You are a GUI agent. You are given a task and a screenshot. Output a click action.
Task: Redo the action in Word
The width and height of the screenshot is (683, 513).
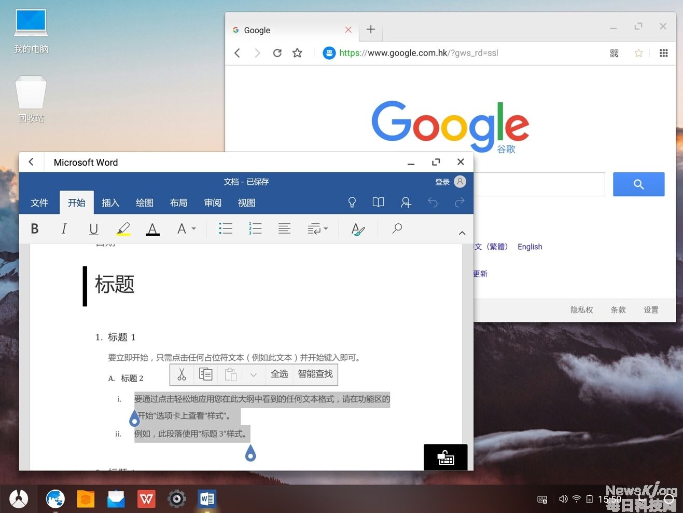pos(459,203)
